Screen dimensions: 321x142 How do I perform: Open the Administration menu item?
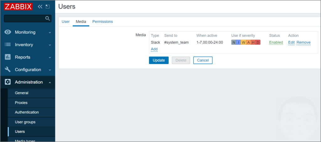28,82
